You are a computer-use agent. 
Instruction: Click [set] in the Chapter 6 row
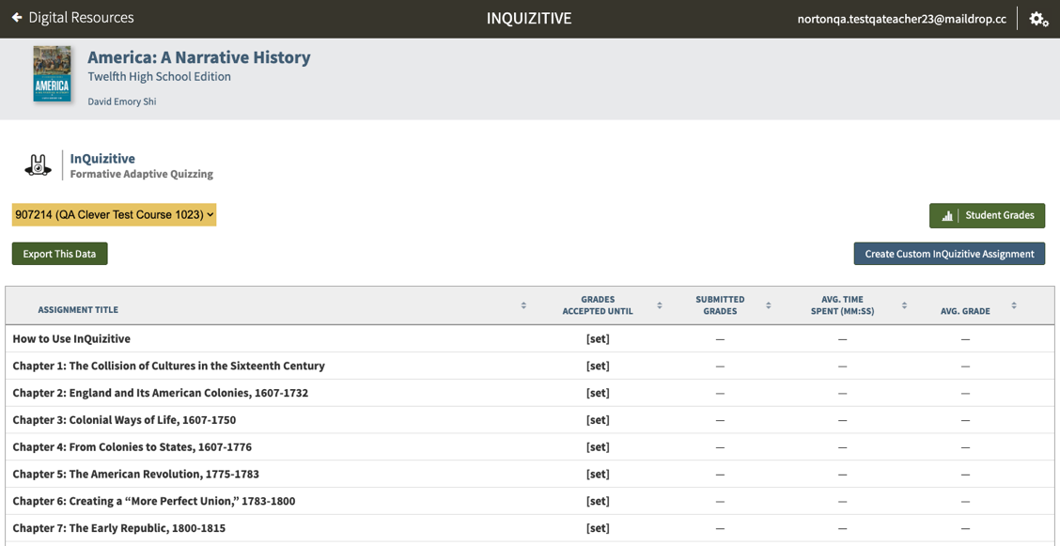pyautogui.click(x=598, y=501)
